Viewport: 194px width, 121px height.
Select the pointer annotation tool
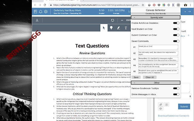click(x=104, y=28)
